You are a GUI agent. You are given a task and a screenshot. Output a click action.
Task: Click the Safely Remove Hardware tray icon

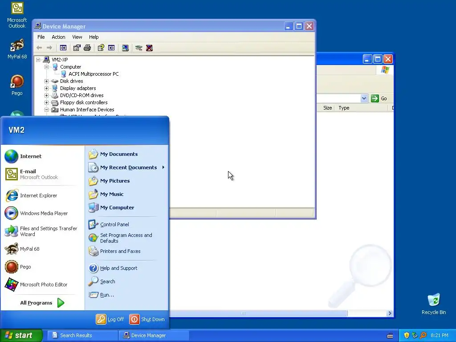tap(415, 335)
